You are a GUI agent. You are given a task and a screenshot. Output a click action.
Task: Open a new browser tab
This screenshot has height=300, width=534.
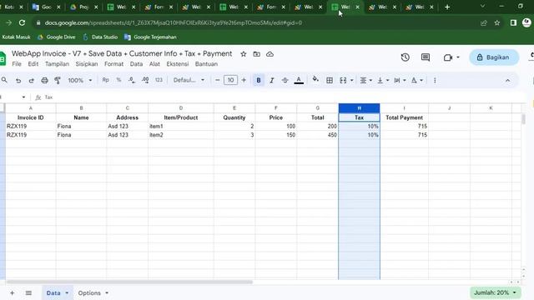pyautogui.click(x=447, y=7)
